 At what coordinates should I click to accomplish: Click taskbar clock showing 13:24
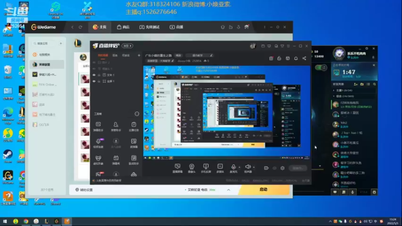[x=392, y=221]
